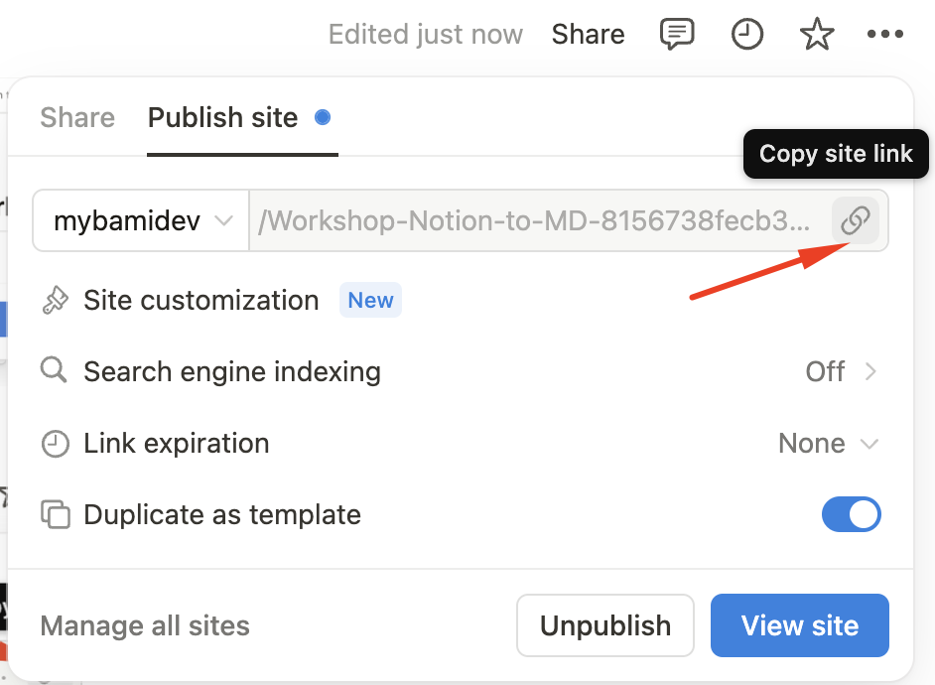Open page history clock icon
The height and width of the screenshot is (685, 935).
pos(746,35)
